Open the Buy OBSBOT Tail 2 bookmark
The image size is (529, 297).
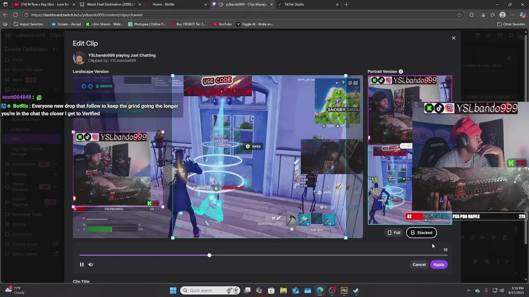coord(188,24)
